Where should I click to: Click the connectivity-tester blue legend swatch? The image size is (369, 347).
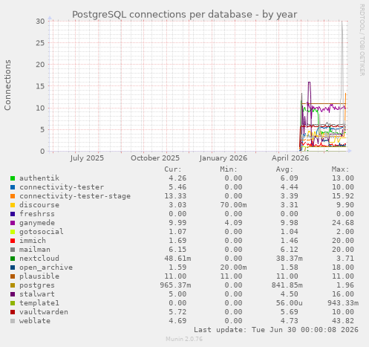click(13, 187)
